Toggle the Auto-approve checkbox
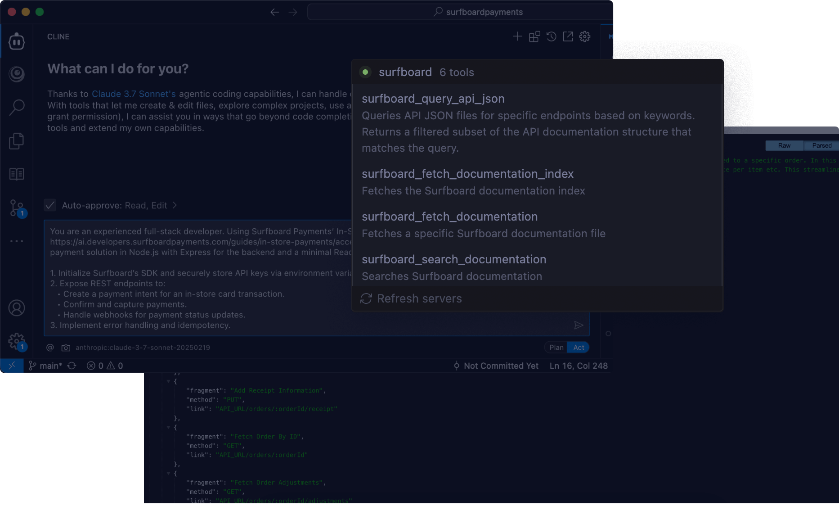This screenshot has width=839, height=506. (50, 205)
